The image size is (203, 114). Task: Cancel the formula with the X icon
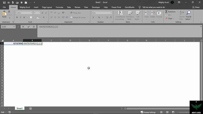tap(23, 27)
